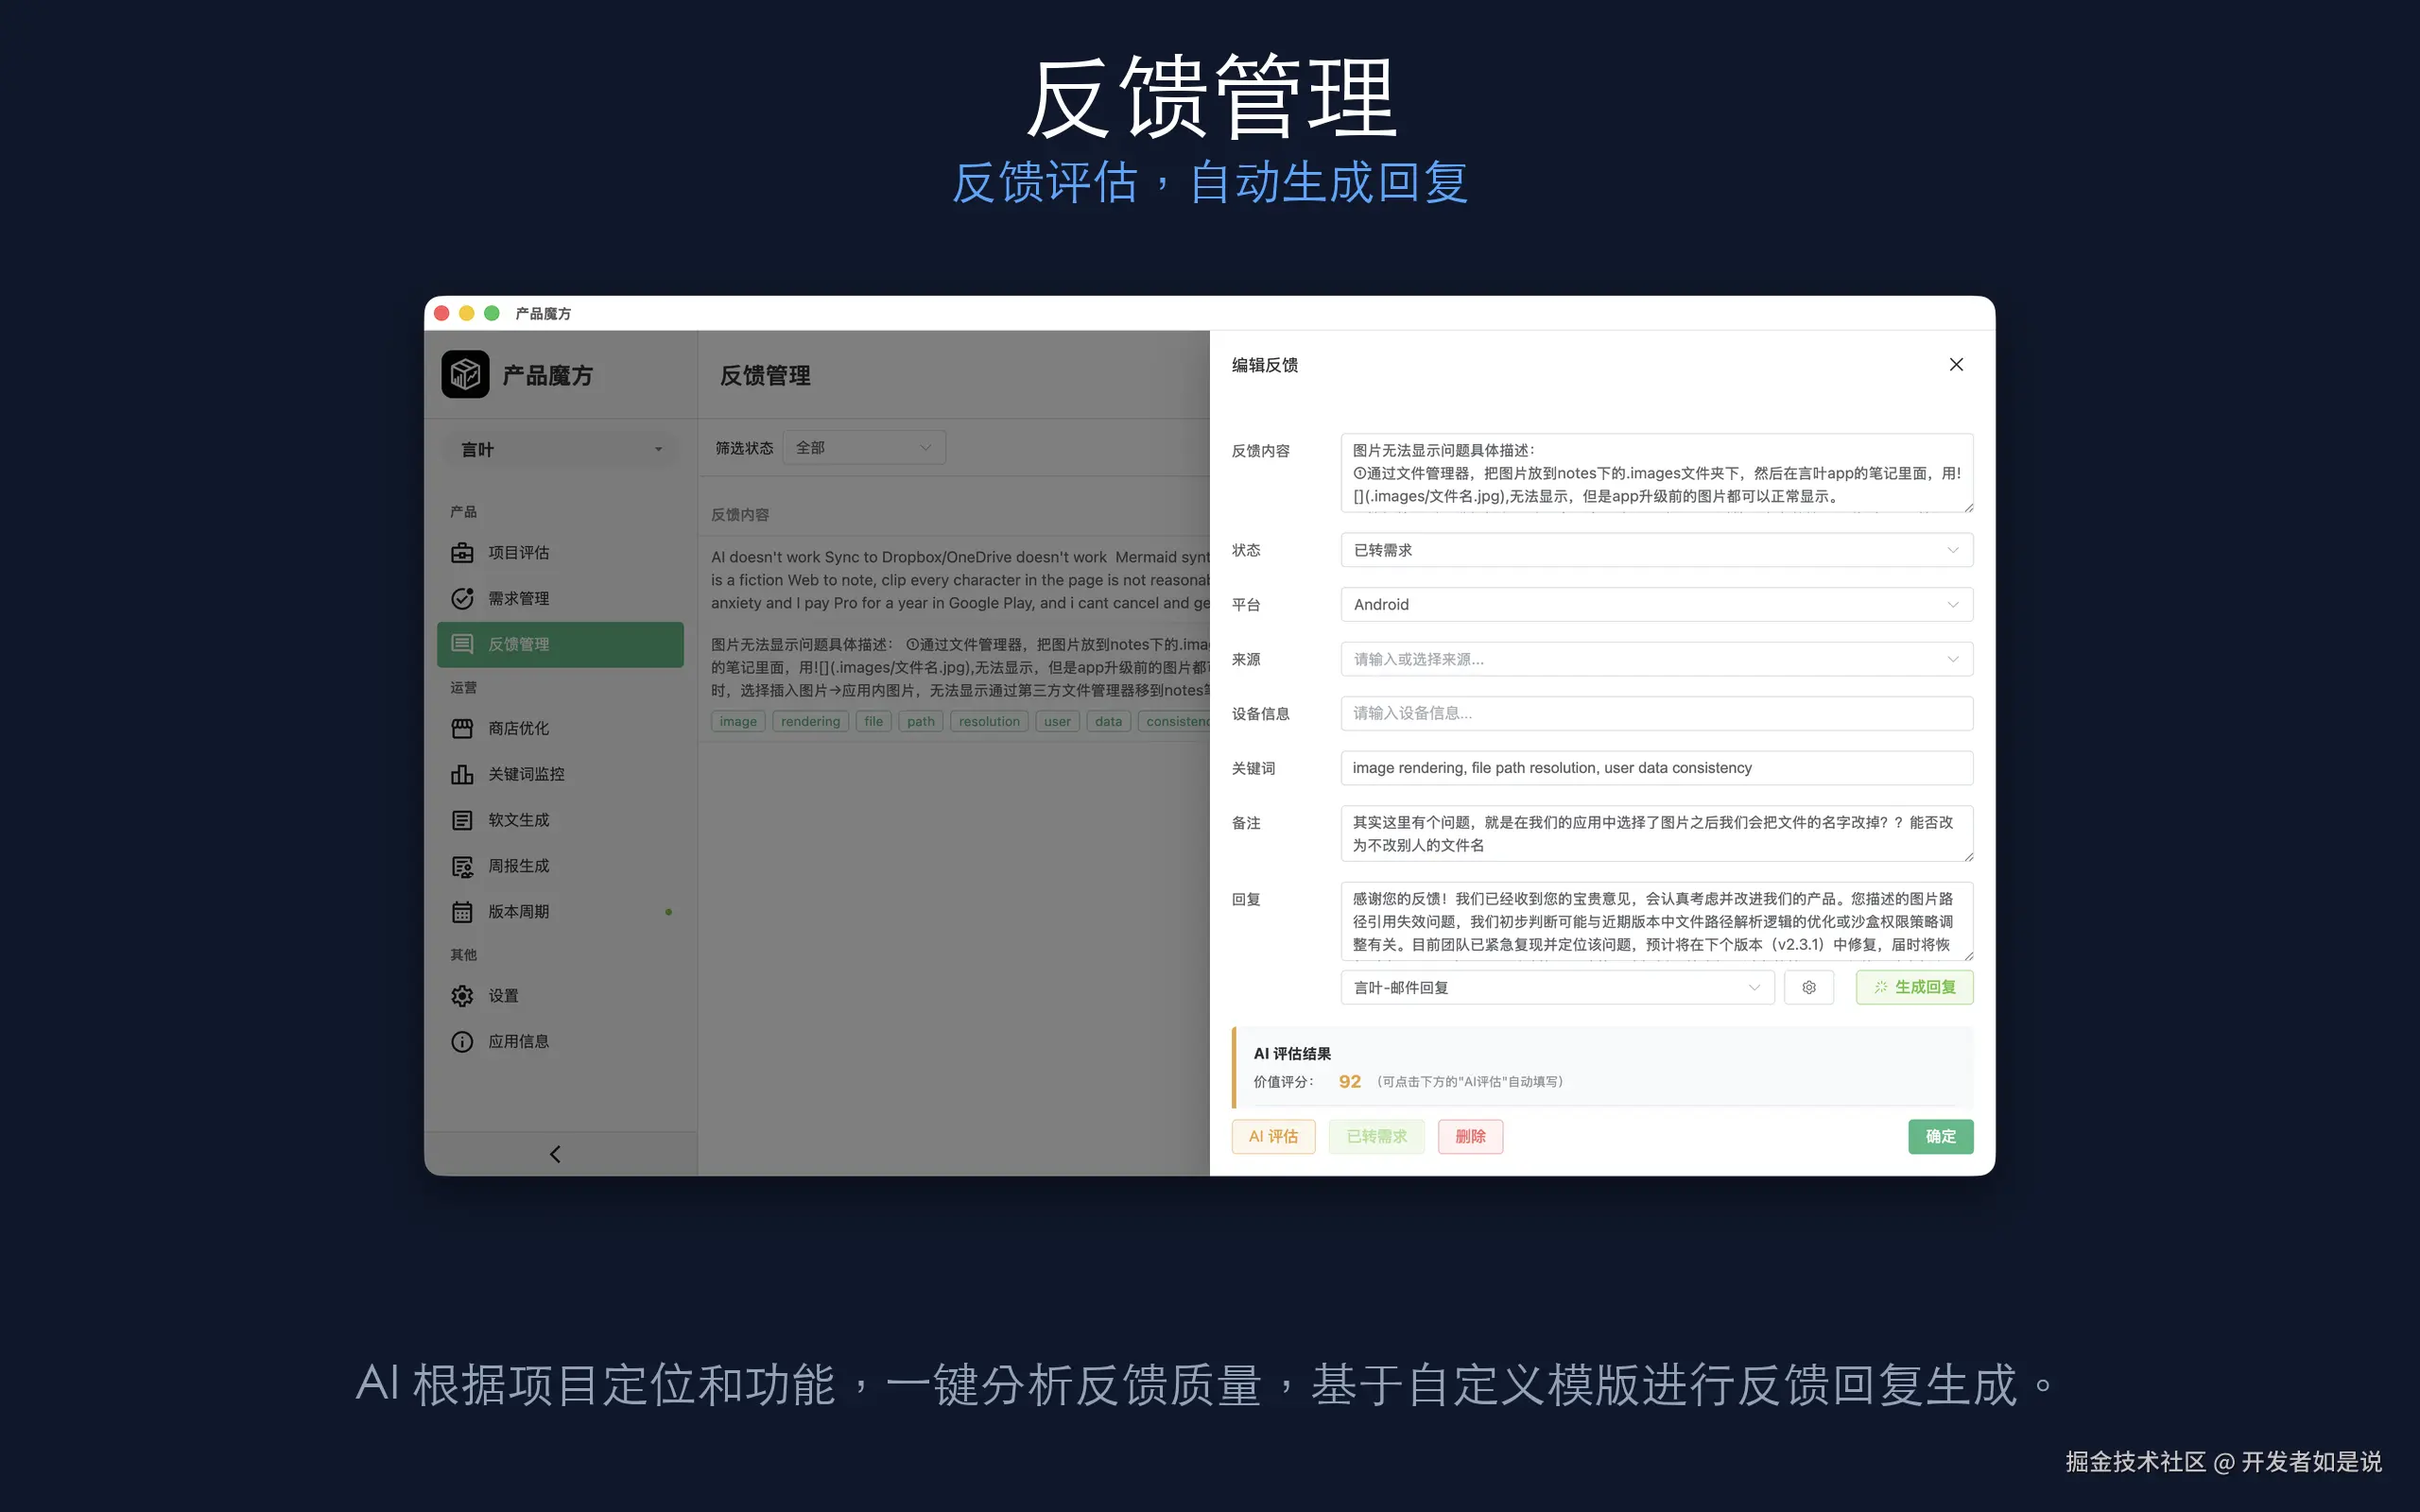The height and width of the screenshot is (1512, 2420).
Task: Click the 备注 text area
Action: 1656,834
